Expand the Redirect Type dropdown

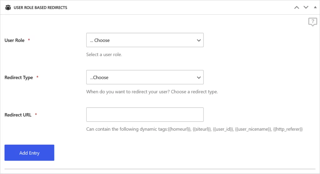145,77
